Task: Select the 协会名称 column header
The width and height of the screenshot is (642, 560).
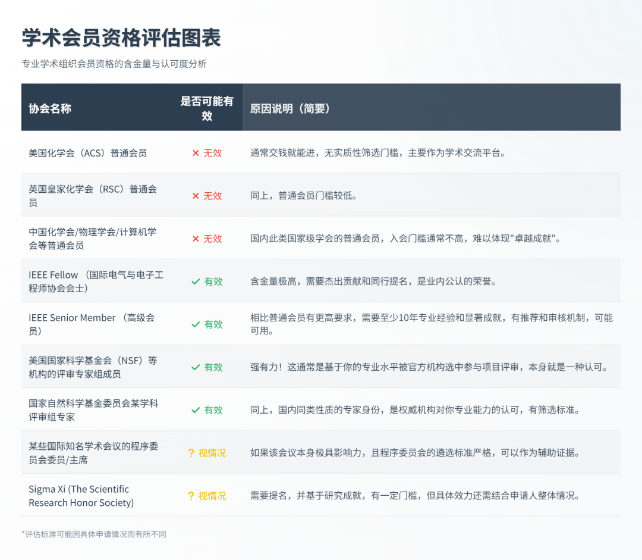Action: click(50, 108)
